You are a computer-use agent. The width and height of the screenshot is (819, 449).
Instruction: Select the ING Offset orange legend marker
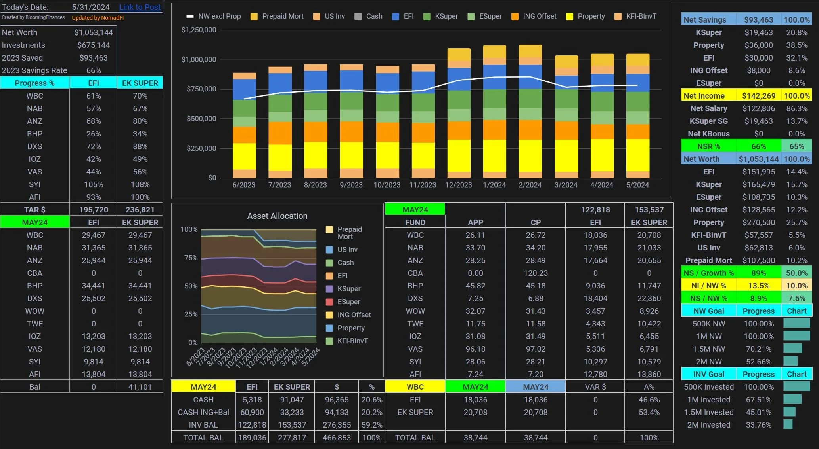[x=515, y=16]
